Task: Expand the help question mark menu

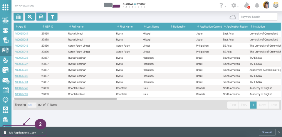Action: 223,5
